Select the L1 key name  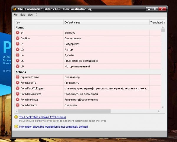point(22,44)
